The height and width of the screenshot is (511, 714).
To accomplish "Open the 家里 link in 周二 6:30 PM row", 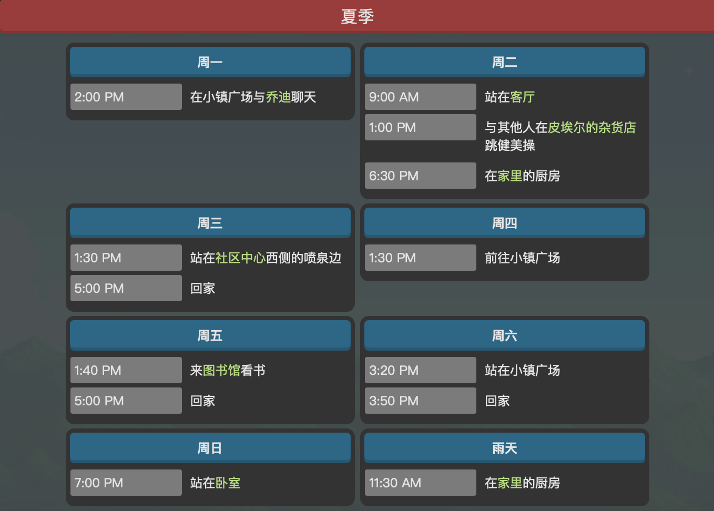I will [x=510, y=176].
